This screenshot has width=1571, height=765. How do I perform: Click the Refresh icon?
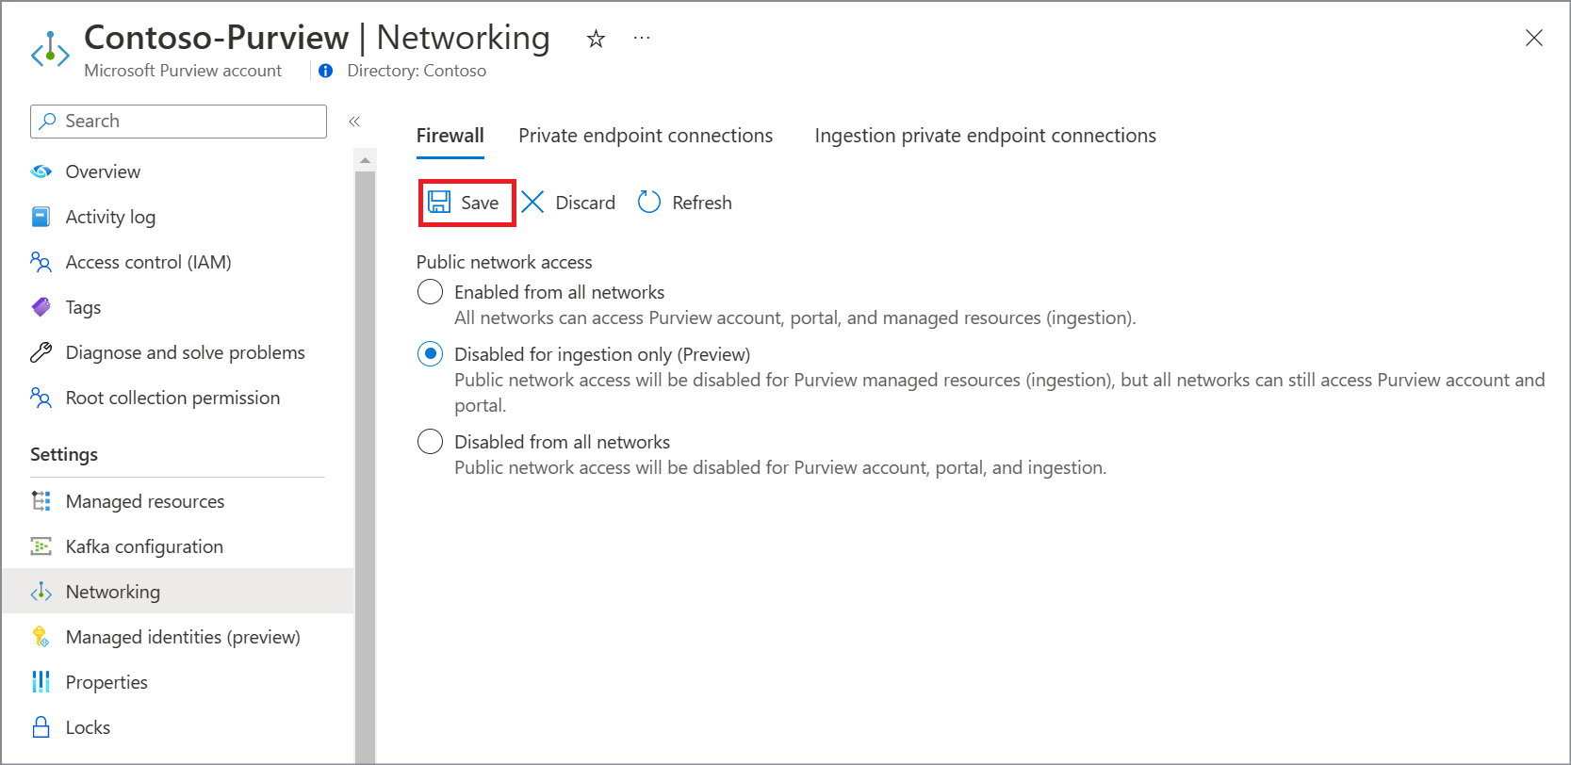tap(648, 202)
